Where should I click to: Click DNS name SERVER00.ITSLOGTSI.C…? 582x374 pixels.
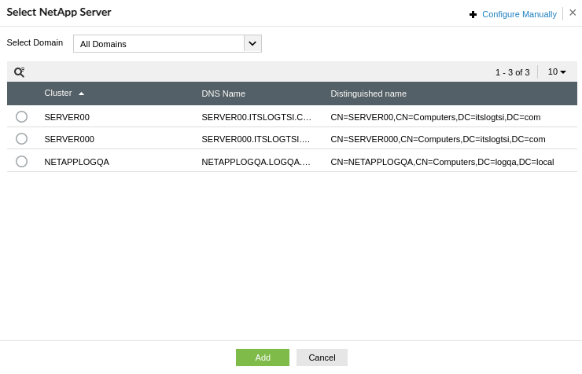point(256,117)
